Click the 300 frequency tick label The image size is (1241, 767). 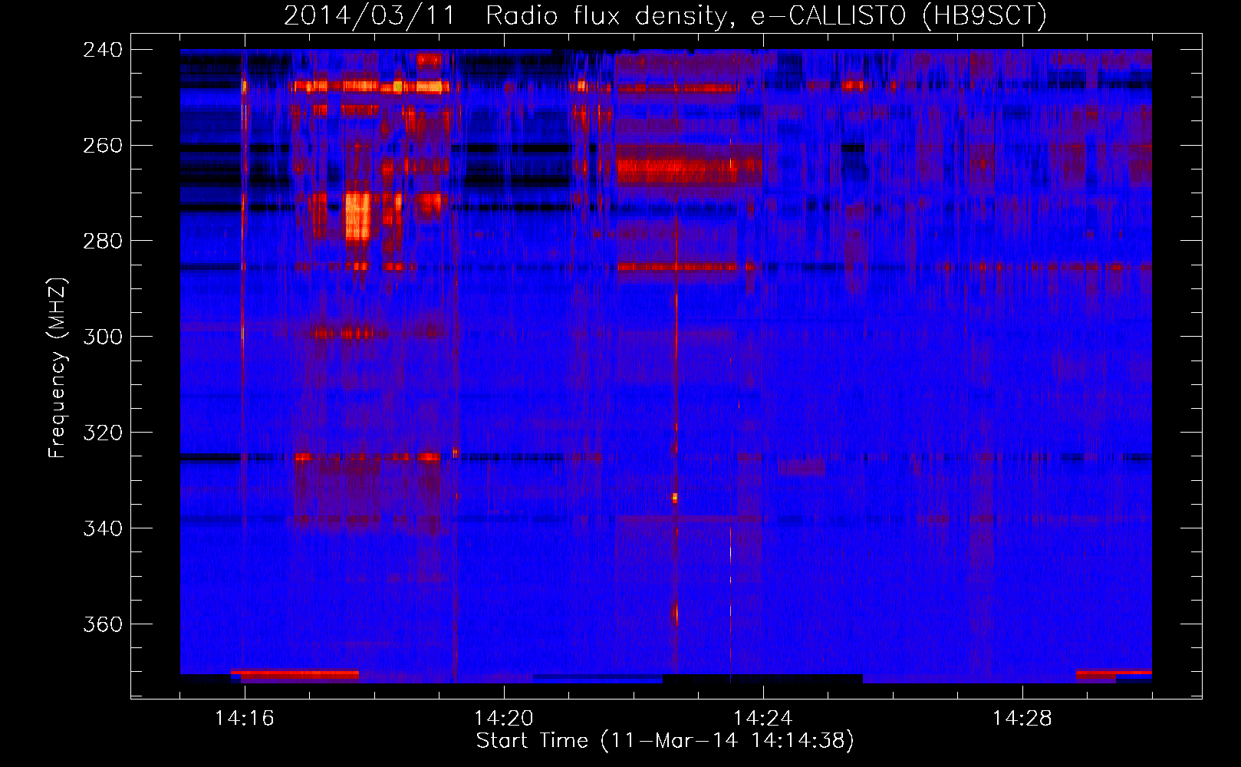[x=103, y=337]
